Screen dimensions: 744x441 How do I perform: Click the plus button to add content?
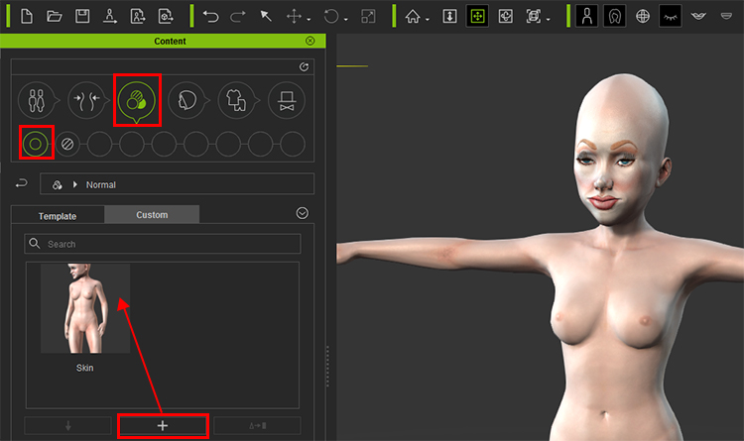pos(163,426)
